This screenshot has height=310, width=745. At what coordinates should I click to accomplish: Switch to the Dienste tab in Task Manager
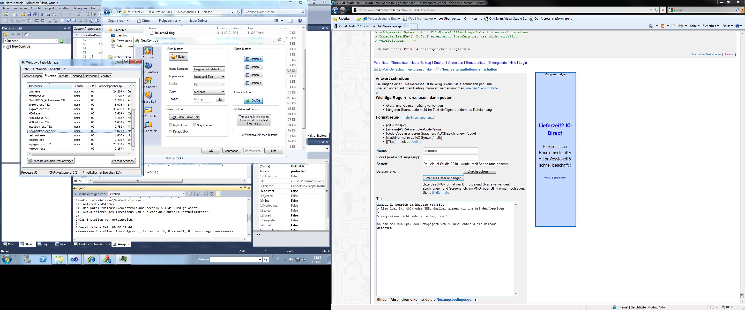click(x=64, y=76)
